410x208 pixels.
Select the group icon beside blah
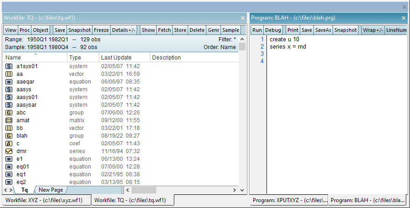pos(9,136)
